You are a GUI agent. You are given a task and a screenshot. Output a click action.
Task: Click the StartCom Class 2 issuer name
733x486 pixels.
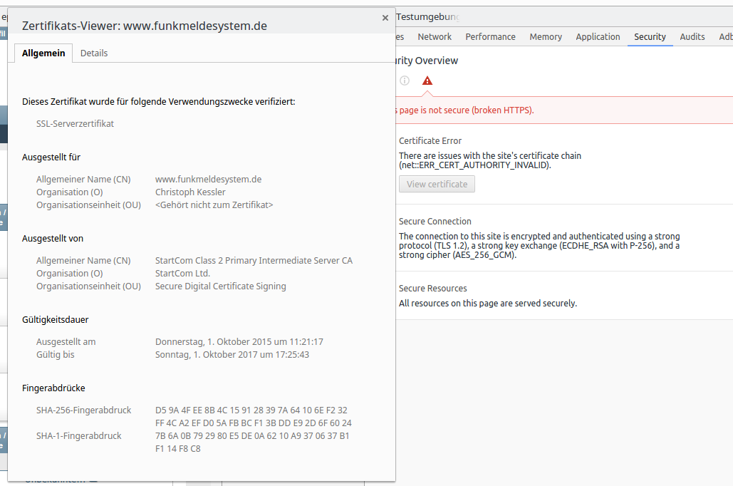coord(254,260)
